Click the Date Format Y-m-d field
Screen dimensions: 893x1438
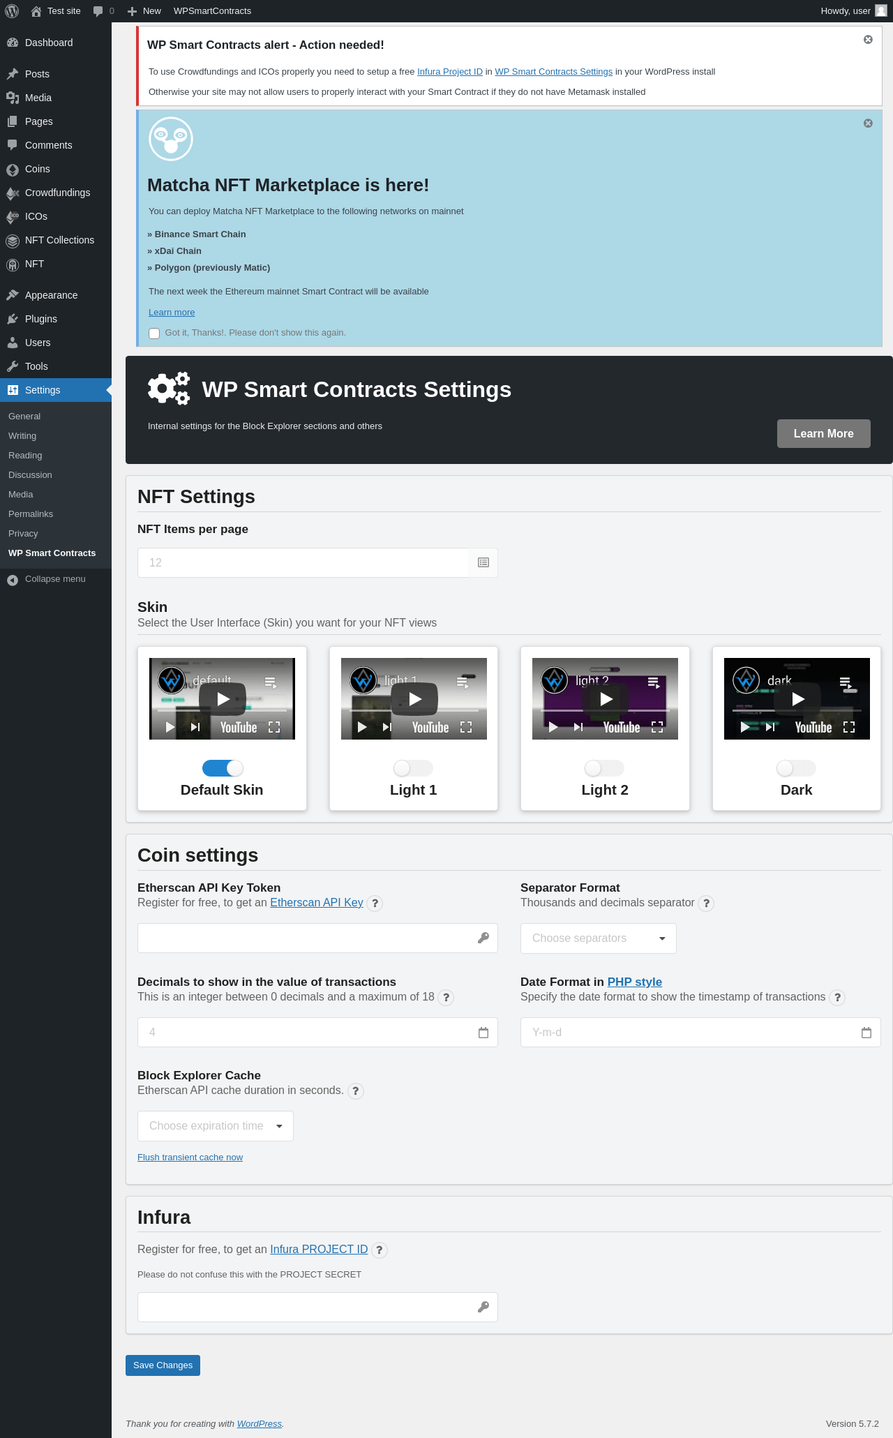(x=700, y=1032)
